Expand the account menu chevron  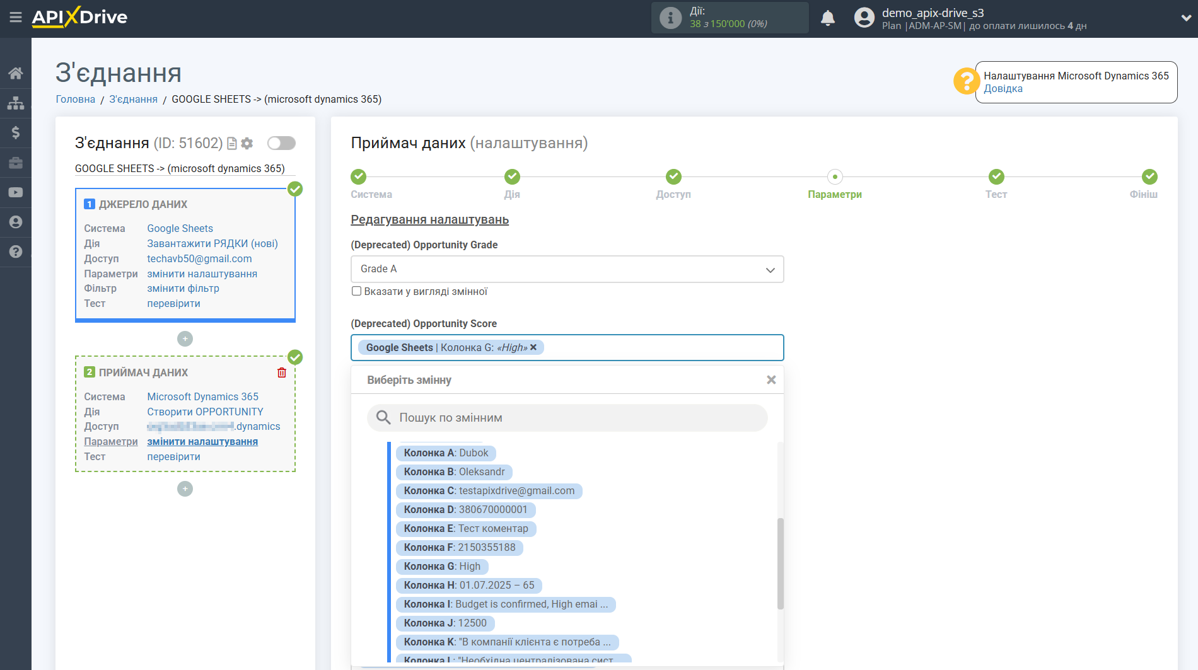[x=1185, y=18]
